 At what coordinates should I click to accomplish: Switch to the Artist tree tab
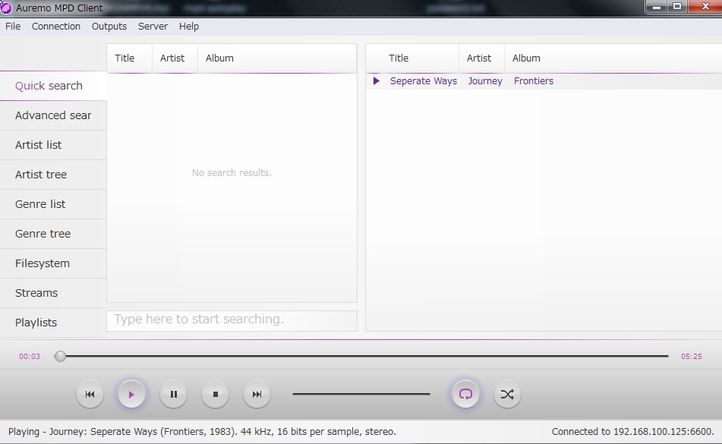(x=53, y=175)
